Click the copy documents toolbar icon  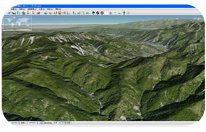(x=18, y=13)
